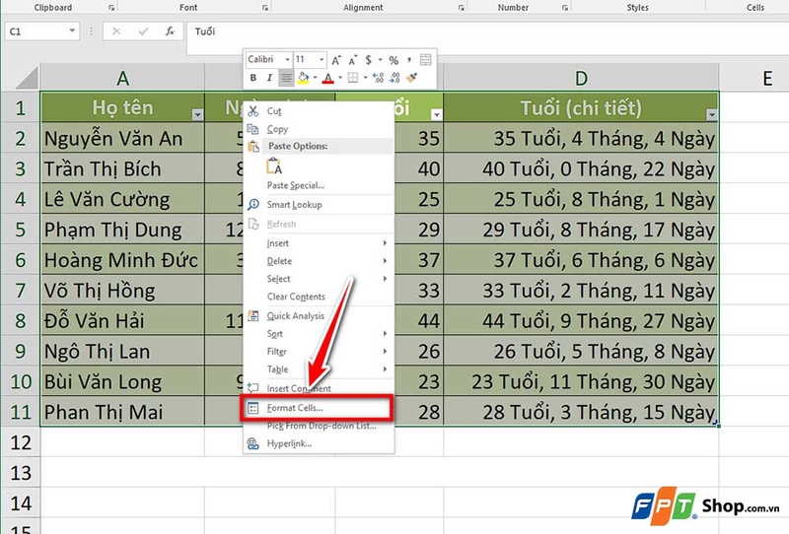Open the font size 11 dropdown
Image resolution: width=789 pixels, height=534 pixels.
pos(322,60)
